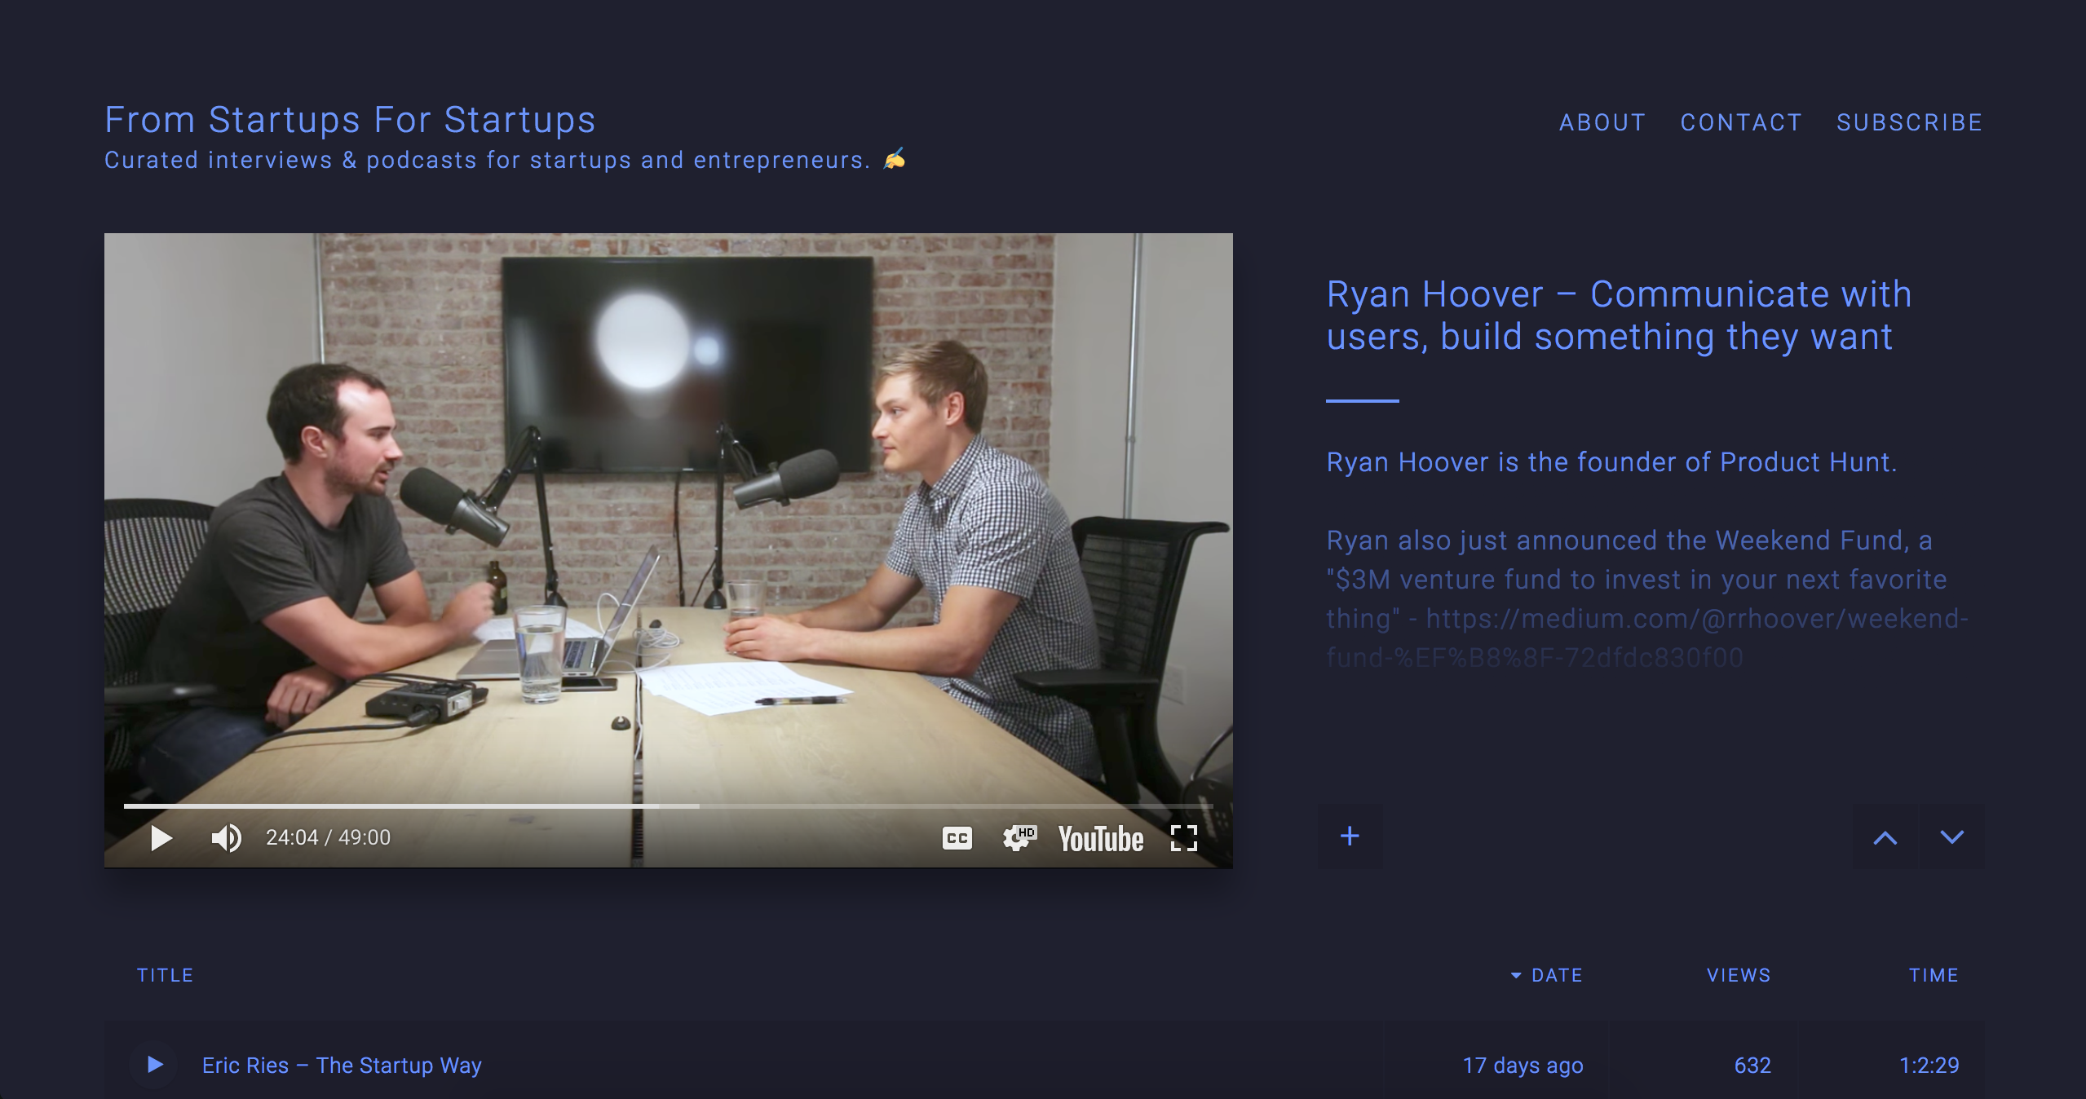Go to next video with down chevron
The height and width of the screenshot is (1099, 2086).
[x=1951, y=837]
